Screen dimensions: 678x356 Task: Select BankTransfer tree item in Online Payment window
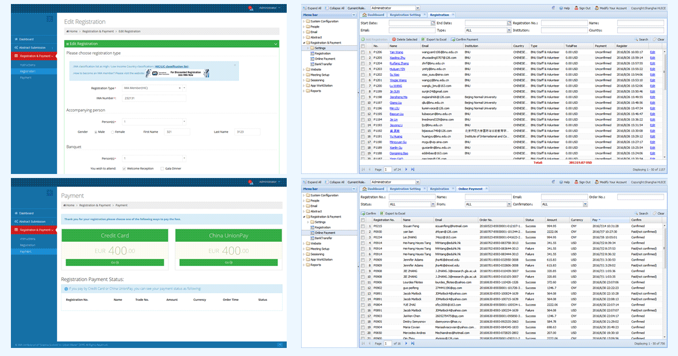[323, 238]
